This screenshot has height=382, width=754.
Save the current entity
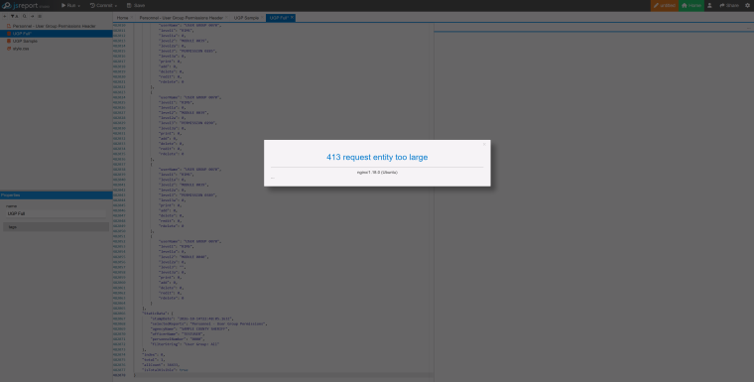pyautogui.click(x=136, y=5)
